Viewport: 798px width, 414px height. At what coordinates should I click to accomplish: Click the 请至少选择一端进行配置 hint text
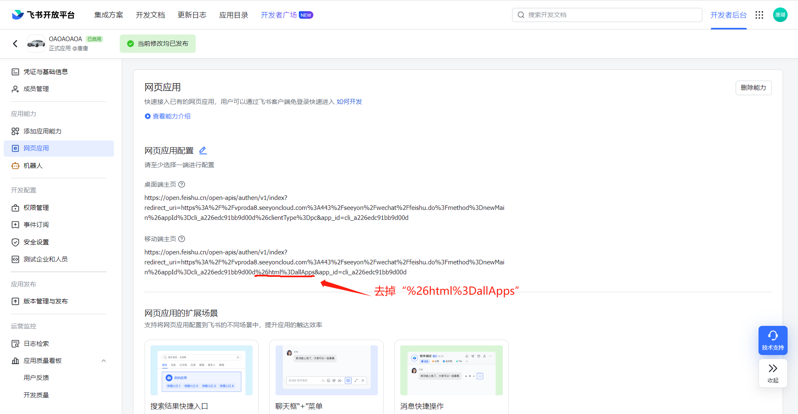pos(180,165)
